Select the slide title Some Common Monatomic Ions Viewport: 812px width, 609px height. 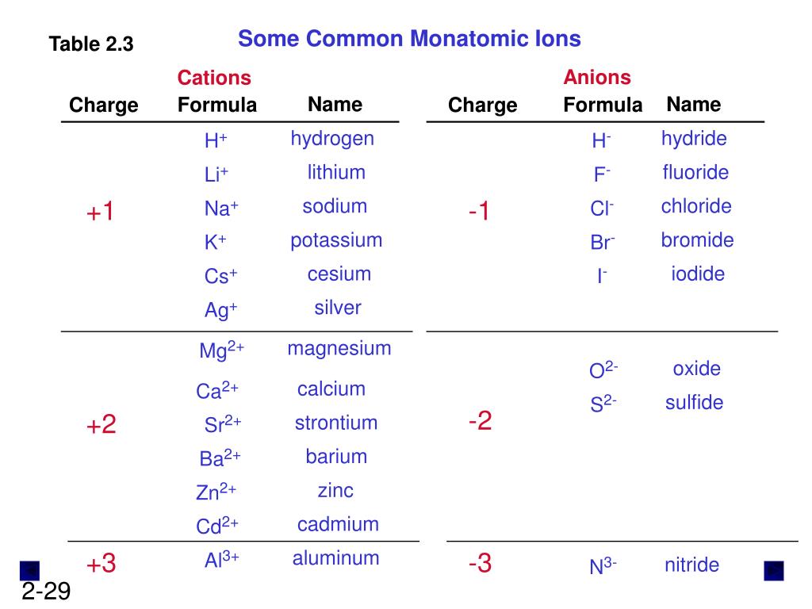click(409, 39)
